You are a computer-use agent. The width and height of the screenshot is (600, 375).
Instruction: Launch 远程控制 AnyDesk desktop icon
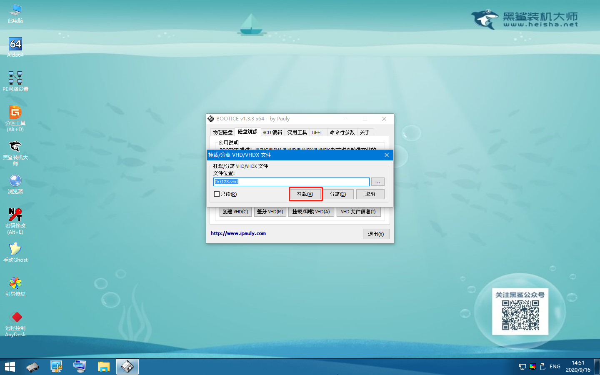pyautogui.click(x=15, y=324)
